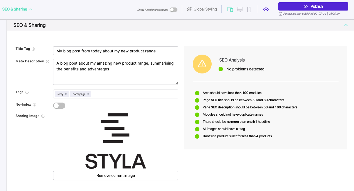The width and height of the screenshot is (354, 191).
Task: Remove the homepage tag
Action: tap(88, 94)
